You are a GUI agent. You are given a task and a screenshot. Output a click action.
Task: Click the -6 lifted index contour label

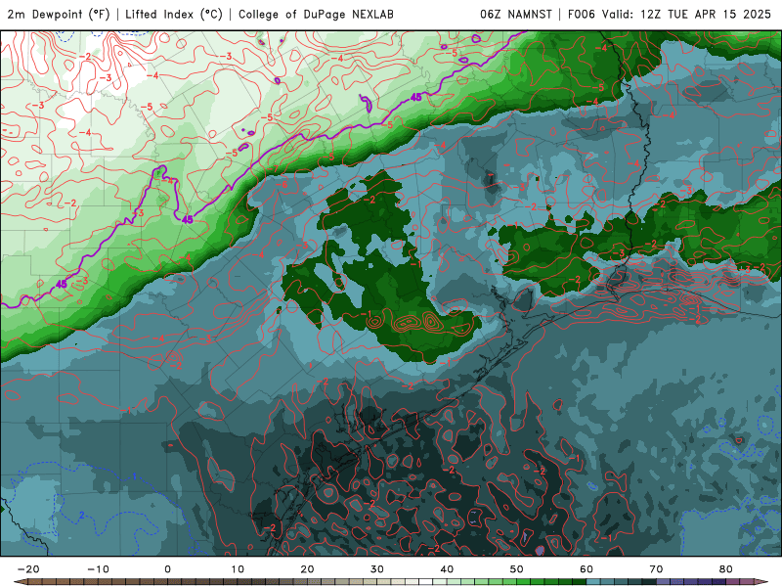click(x=282, y=185)
